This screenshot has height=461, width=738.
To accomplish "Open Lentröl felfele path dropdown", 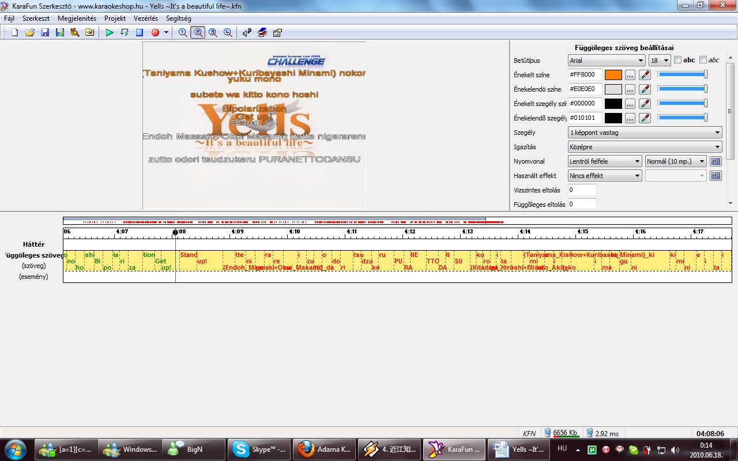I will [x=605, y=161].
